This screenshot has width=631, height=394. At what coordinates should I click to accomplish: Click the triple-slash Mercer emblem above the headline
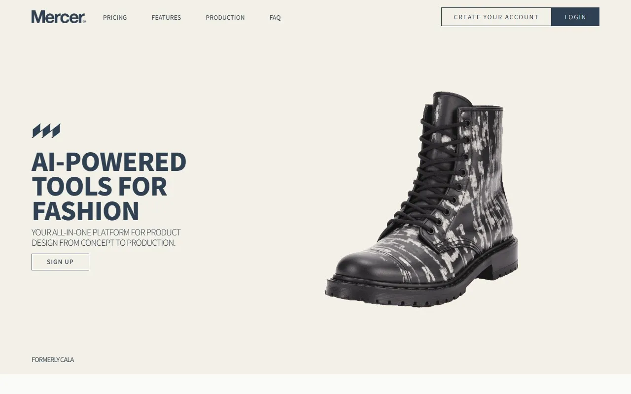(46, 131)
